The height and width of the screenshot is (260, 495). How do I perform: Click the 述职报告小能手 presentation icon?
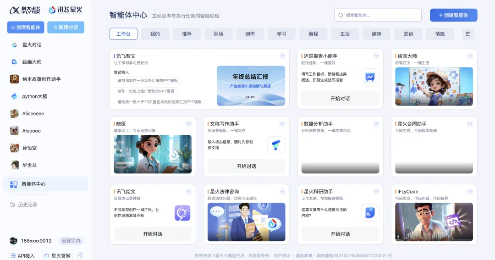coord(369,77)
